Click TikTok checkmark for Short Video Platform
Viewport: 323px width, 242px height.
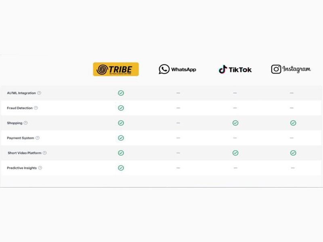(235, 153)
